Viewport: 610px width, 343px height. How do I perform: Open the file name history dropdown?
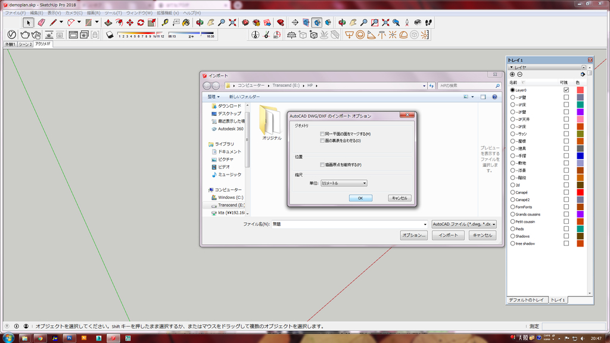tap(425, 224)
